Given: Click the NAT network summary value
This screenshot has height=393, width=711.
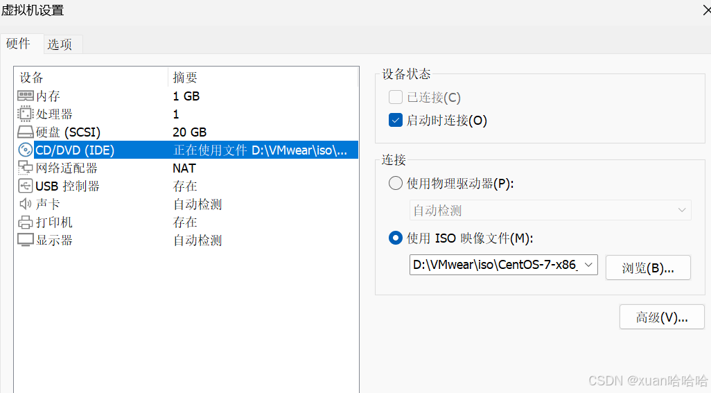Looking at the screenshot, I should click(x=184, y=168).
